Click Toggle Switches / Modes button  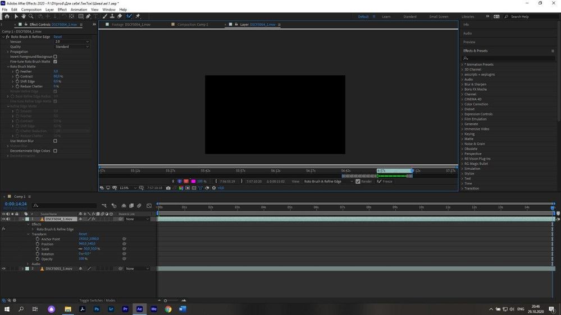[97, 300]
